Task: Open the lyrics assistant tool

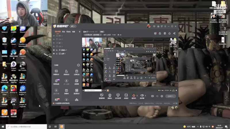Action: (76, 91)
